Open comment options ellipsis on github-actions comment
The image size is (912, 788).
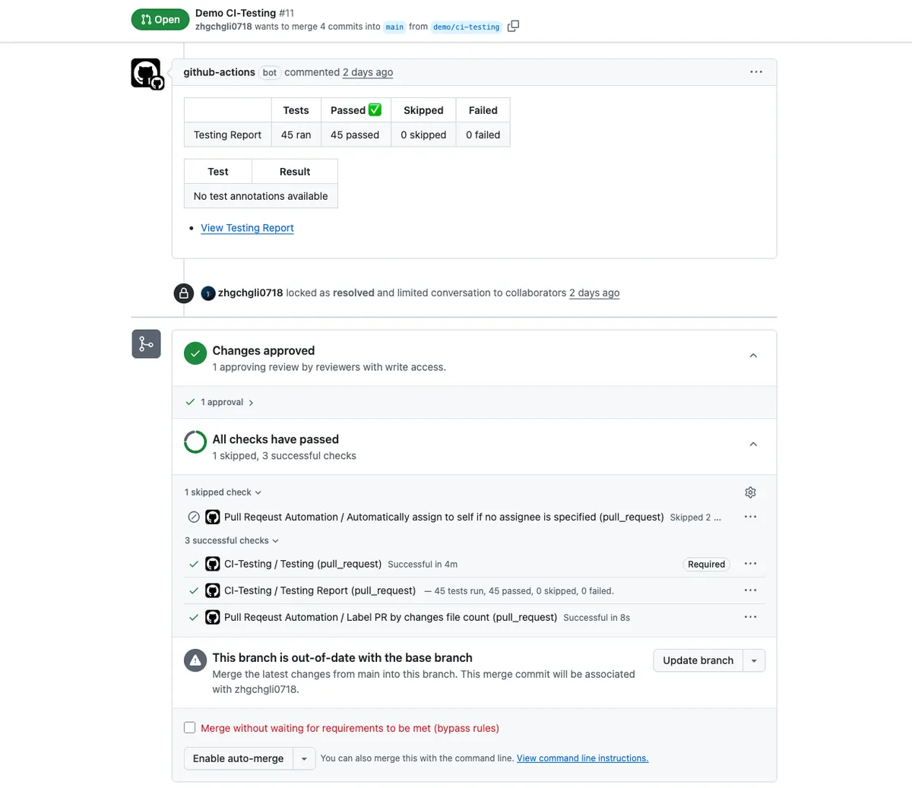[x=755, y=72]
